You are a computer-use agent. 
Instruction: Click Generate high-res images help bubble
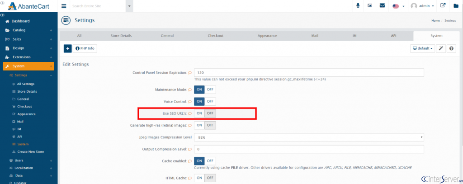coord(190,126)
